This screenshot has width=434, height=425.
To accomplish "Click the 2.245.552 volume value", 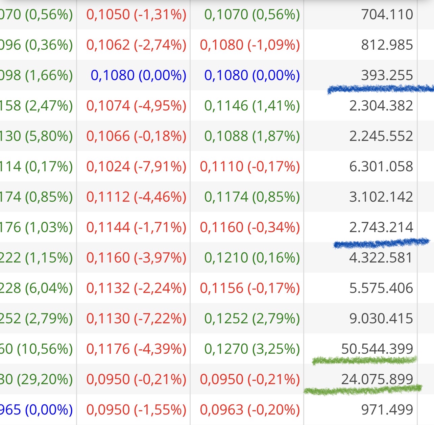I will click(x=381, y=136).
